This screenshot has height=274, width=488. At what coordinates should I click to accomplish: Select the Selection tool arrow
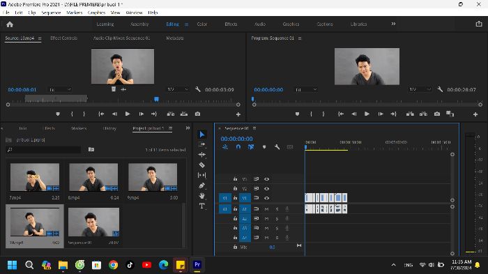[202, 134]
